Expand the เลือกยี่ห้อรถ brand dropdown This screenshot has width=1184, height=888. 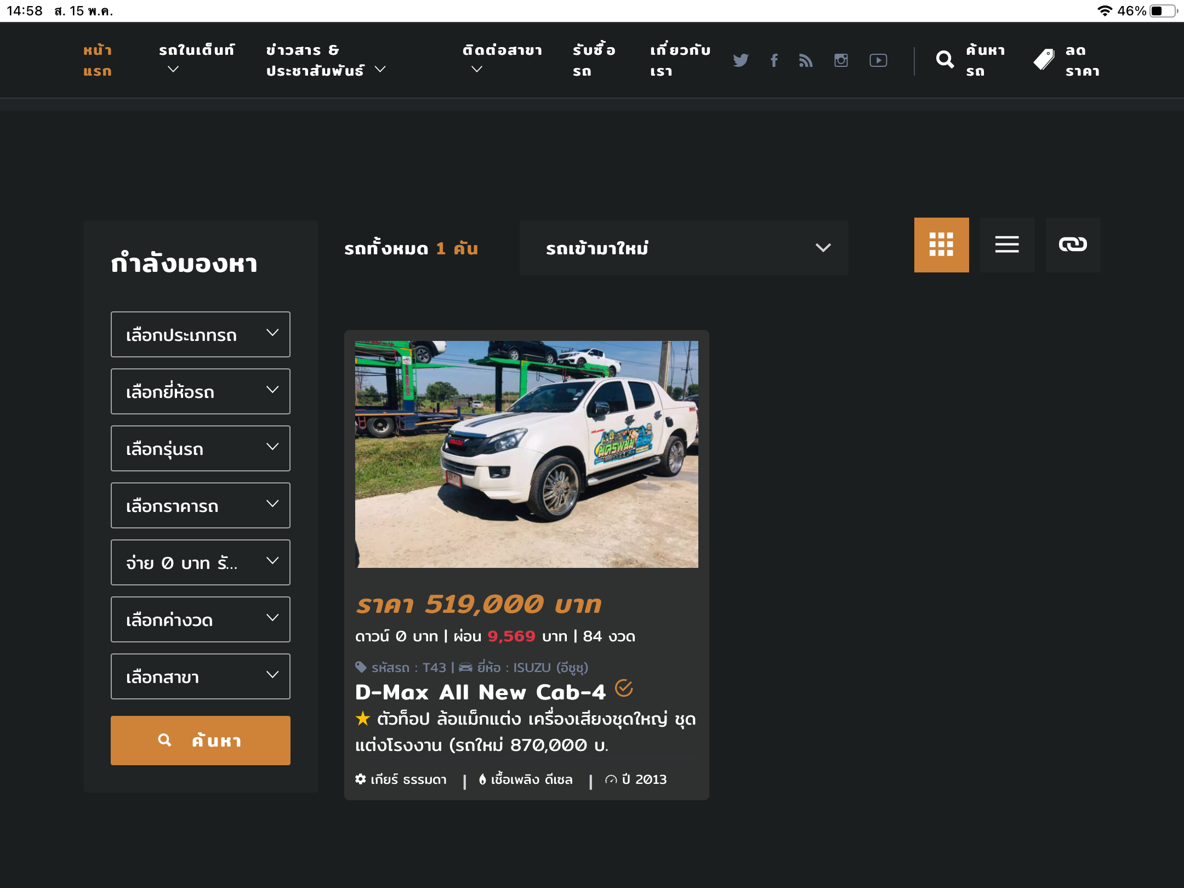[x=200, y=391]
